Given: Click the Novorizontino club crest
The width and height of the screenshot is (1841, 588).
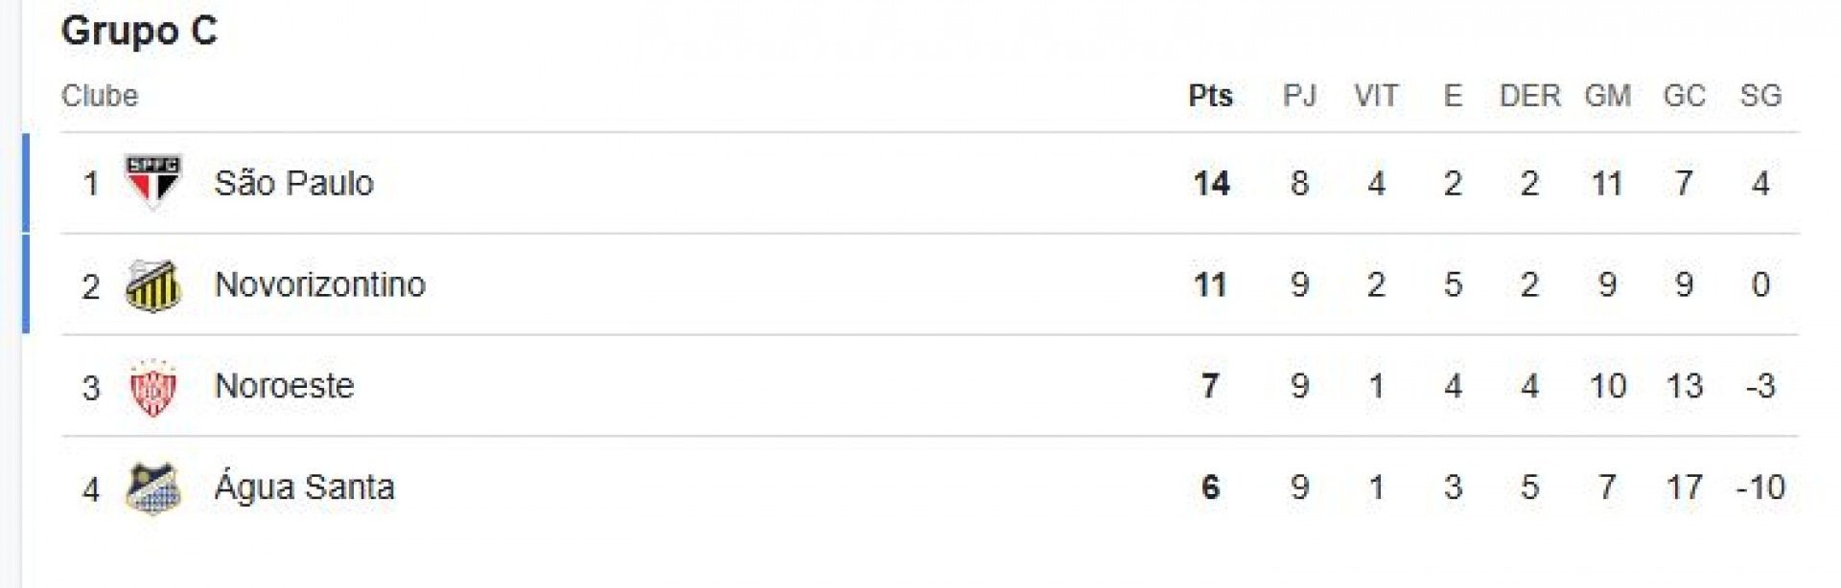Looking at the screenshot, I should point(153,285).
